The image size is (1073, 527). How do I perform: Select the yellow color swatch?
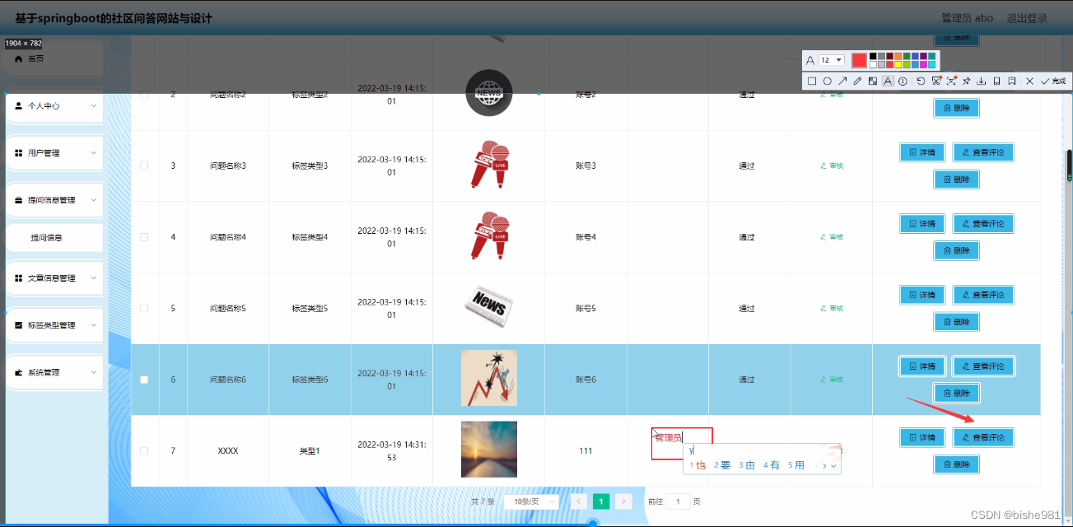pyautogui.click(x=898, y=64)
